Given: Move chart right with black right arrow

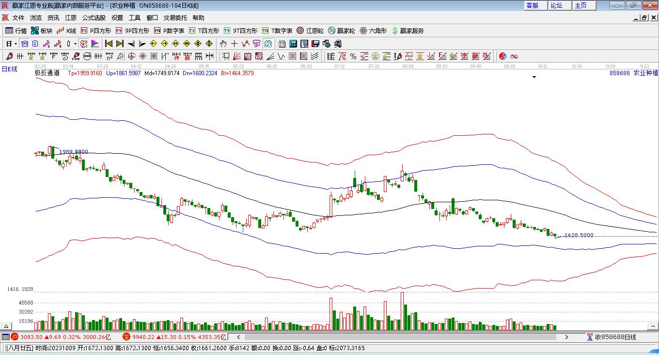Looking at the screenshot, I should [x=142, y=44].
